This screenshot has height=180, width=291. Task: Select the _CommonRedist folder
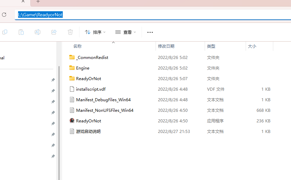point(92,57)
